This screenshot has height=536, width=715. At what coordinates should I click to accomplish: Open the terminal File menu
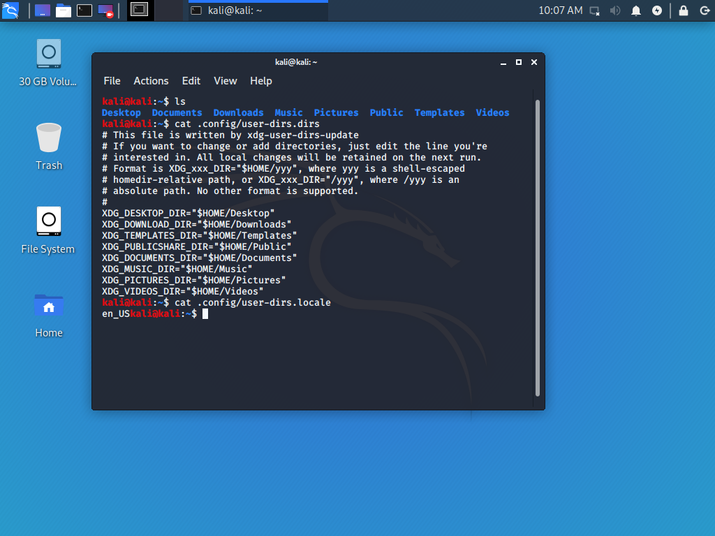pyautogui.click(x=112, y=81)
